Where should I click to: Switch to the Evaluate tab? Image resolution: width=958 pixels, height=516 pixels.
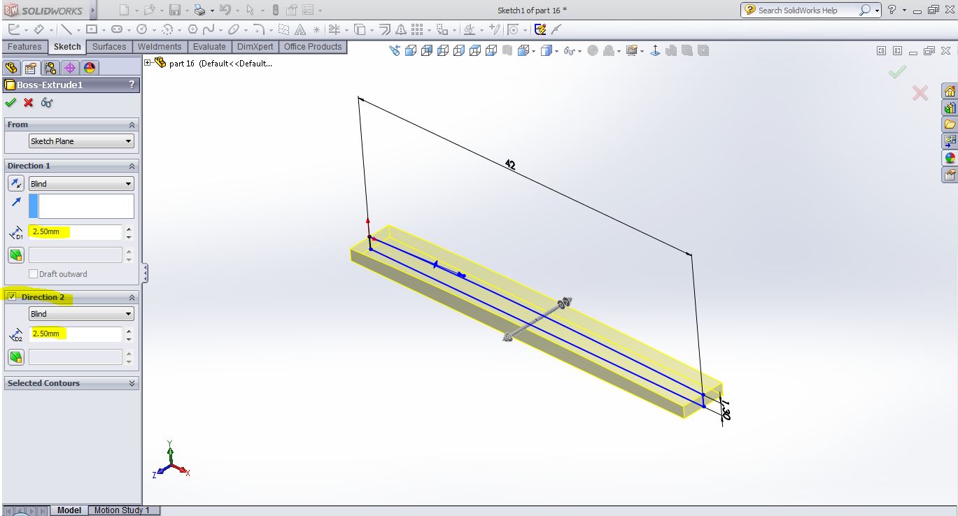209,47
